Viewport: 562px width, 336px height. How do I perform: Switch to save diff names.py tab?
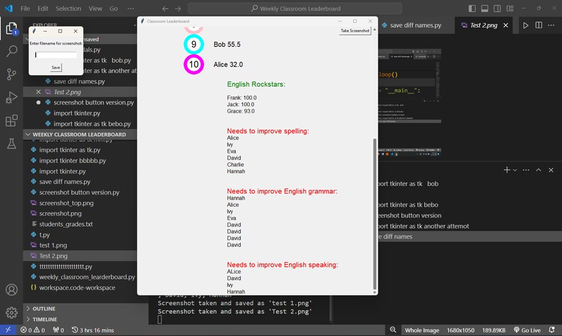coord(415,25)
